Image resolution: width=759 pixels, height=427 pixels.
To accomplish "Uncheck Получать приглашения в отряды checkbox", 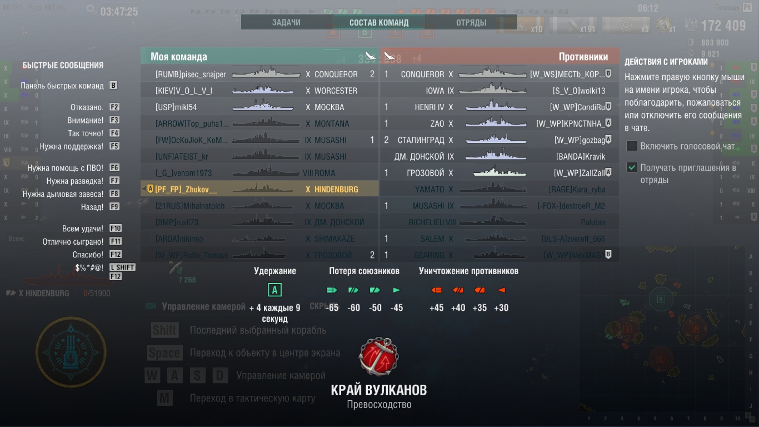I will pyautogui.click(x=632, y=167).
